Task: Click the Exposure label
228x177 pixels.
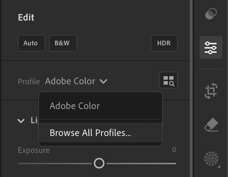Action: click(34, 150)
